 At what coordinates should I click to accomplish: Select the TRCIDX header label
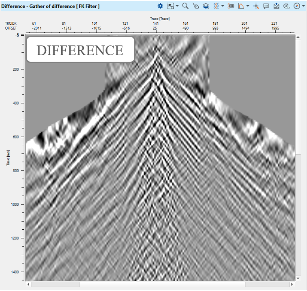pyautogui.click(x=11, y=23)
